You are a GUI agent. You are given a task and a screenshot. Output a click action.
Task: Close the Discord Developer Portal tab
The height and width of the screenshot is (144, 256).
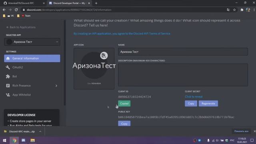coord(89,3)
